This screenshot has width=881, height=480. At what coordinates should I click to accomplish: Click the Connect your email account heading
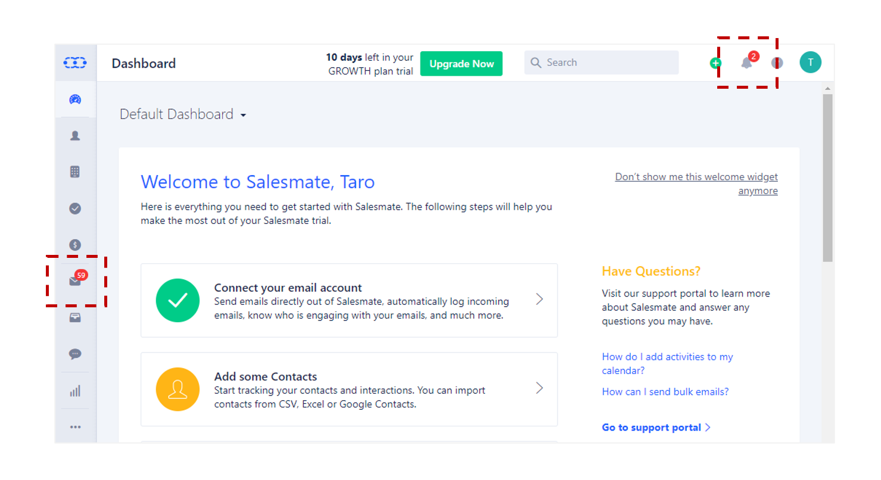[x=288, y=288]
